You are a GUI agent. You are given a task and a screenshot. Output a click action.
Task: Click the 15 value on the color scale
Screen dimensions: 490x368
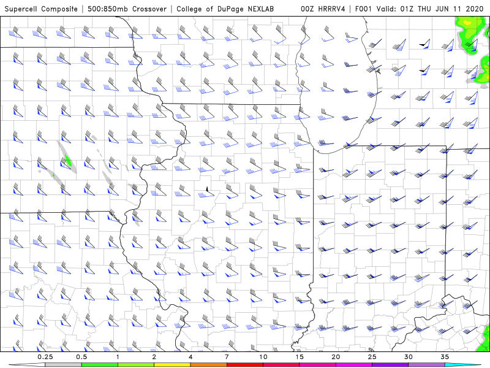[300, 357]
